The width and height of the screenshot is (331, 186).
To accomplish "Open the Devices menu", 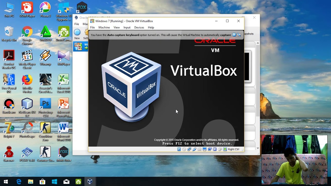I will click(x=139, y=27).
